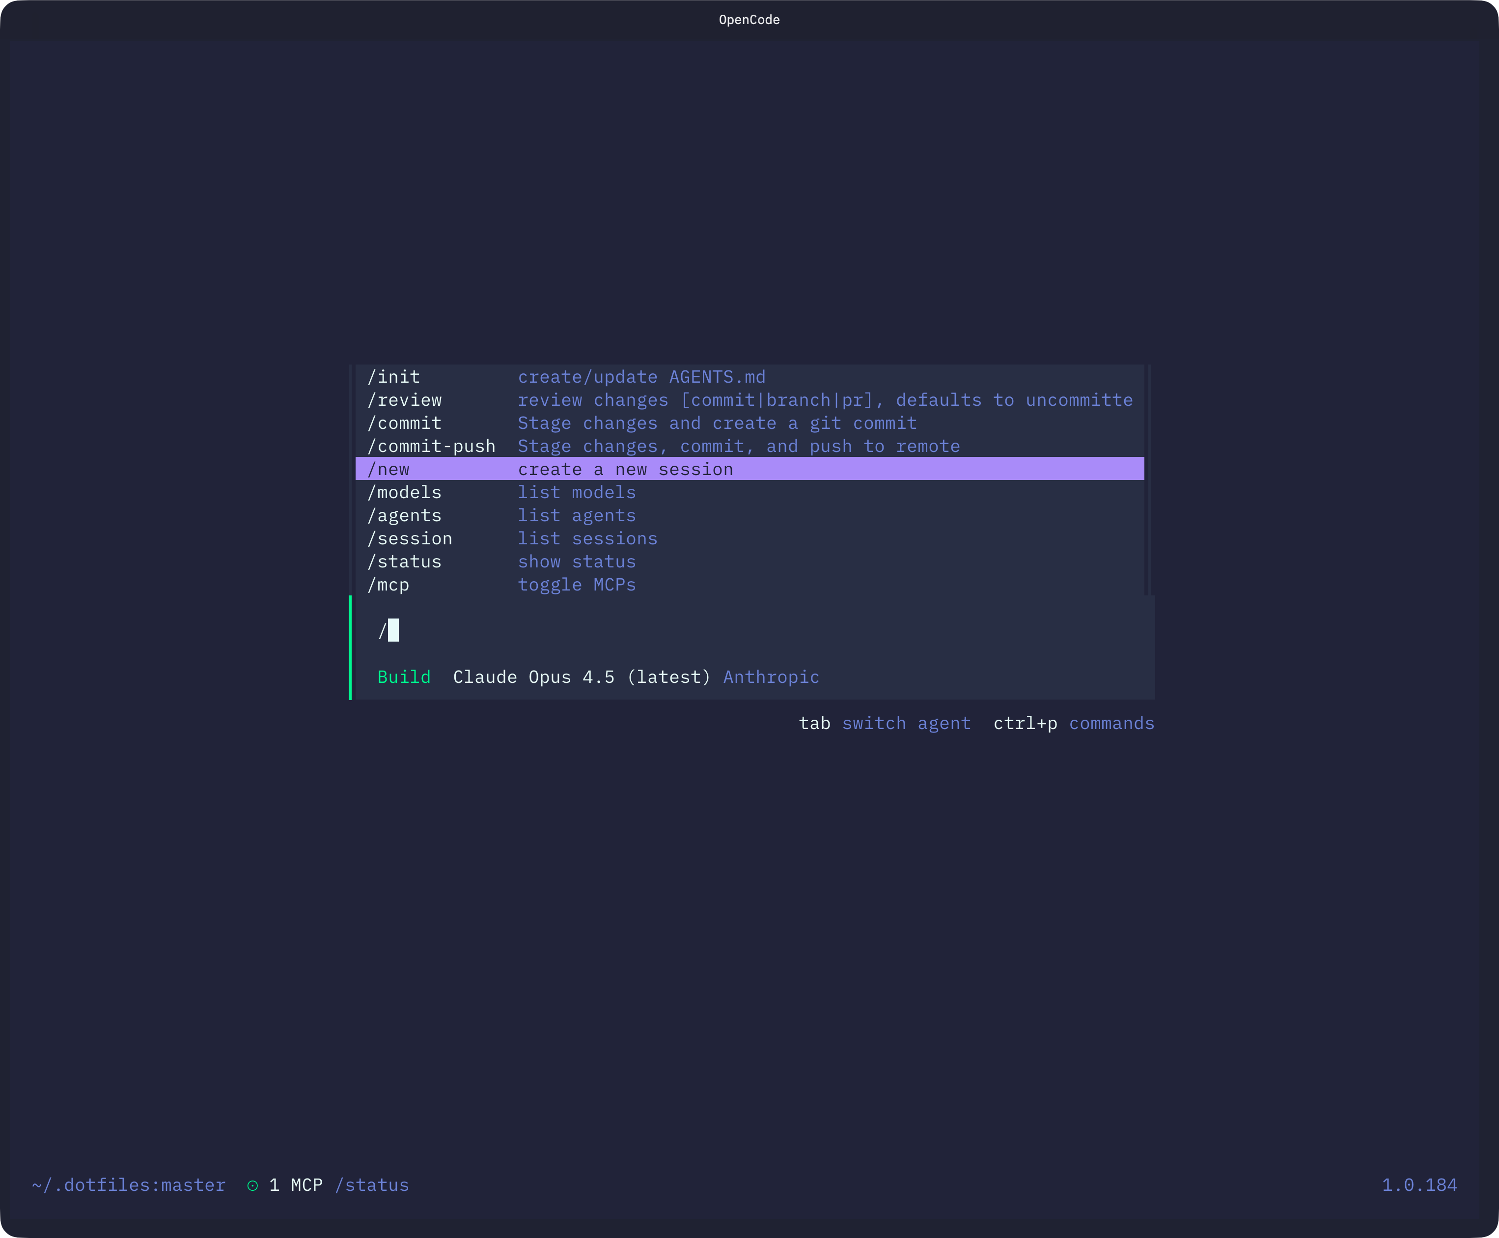Click the /status link in footer
The image size is (1499, 1238).
371,1185
